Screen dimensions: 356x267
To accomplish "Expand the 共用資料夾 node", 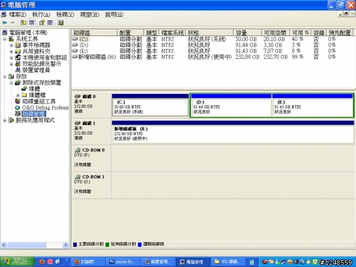I will point(11,52).
